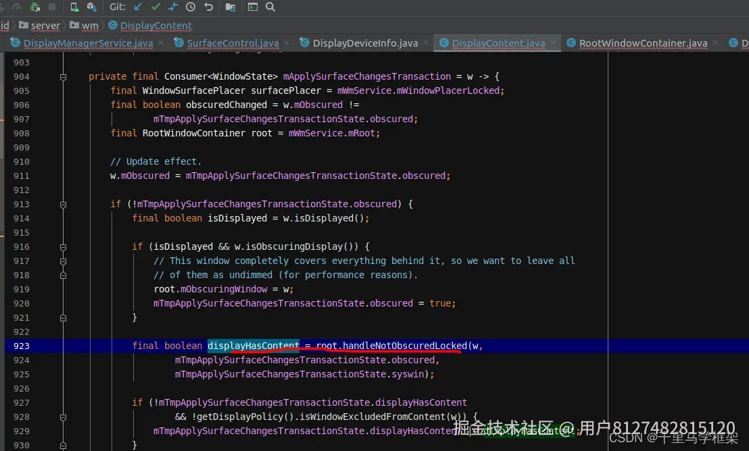
Task: Click line number 923 in the gutter
Action: click(22, 346)
